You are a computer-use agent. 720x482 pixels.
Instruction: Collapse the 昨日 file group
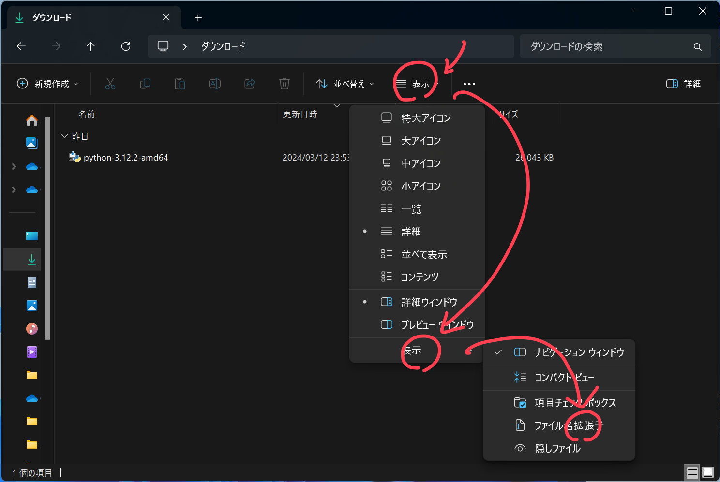pyautogui.click(x=65, y=136)
